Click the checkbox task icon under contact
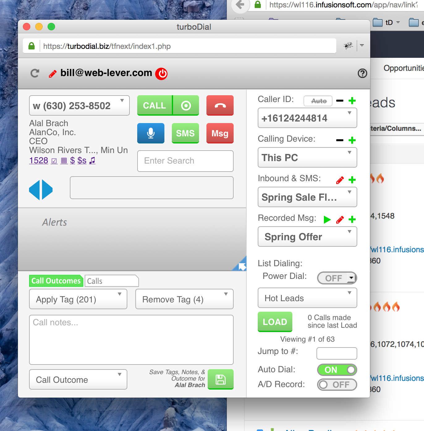This screenshot has height=431, width=424. click(x=54, y=161)
